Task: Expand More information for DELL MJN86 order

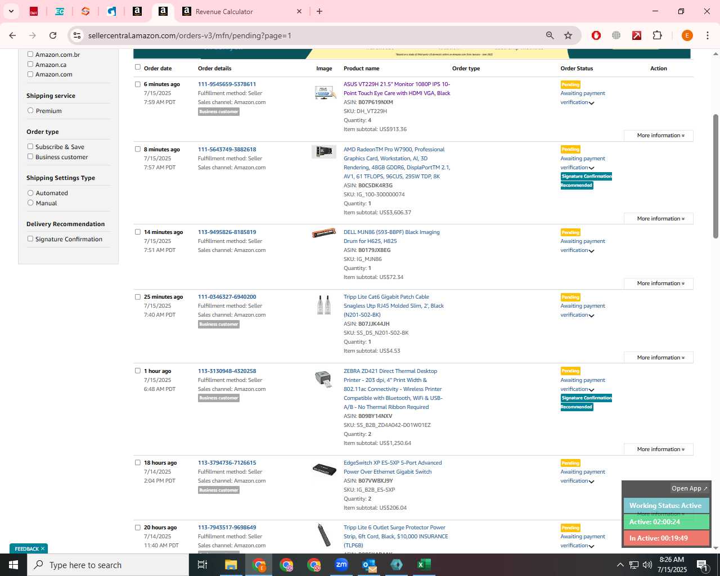Action: click(659, 283)
